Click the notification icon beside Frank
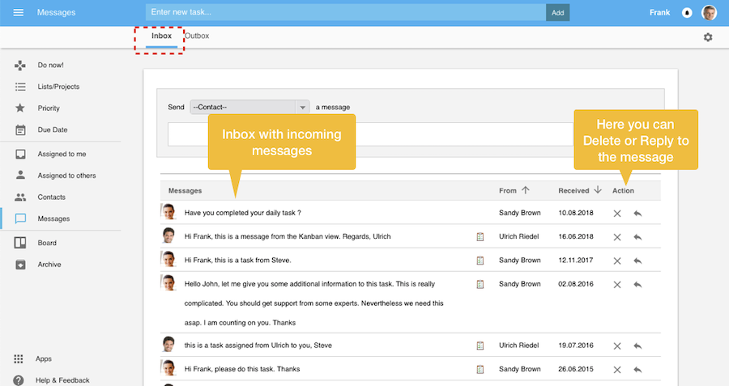The height and width of the screenshot is (386, 729). coord(687,13)
